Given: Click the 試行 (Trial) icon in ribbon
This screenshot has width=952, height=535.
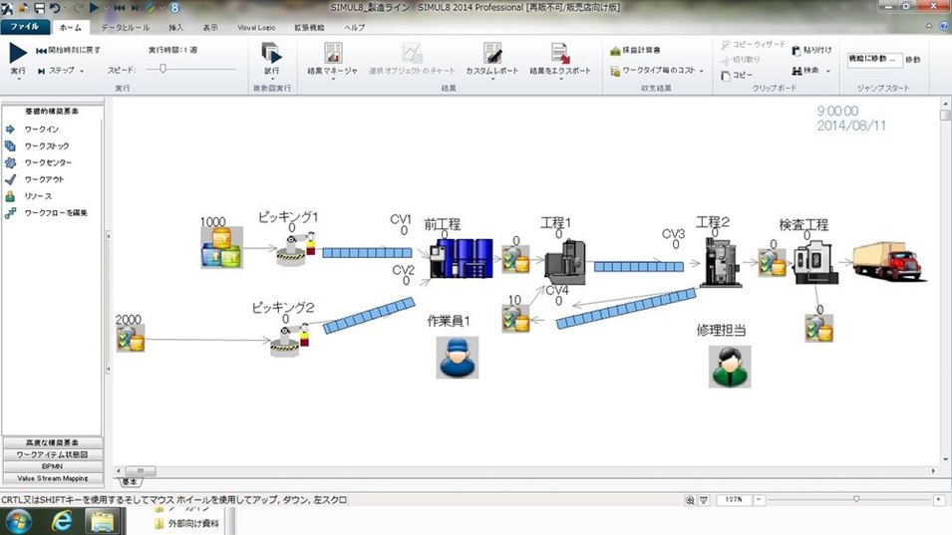Looking at the screenshot, I should pyautogui.click(x=271, y=53).
